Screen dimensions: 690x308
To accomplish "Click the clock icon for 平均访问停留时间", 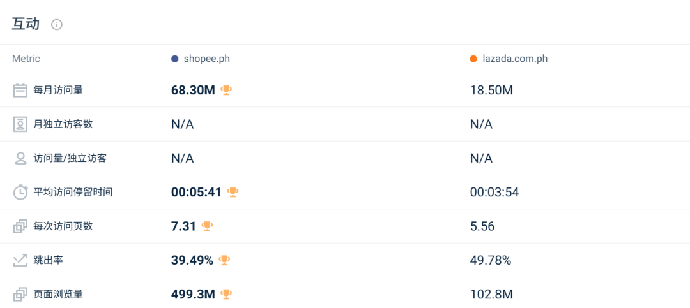I will point(20,192).
